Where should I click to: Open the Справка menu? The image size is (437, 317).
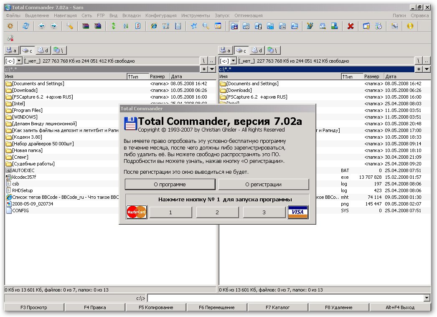click(420, 15)
